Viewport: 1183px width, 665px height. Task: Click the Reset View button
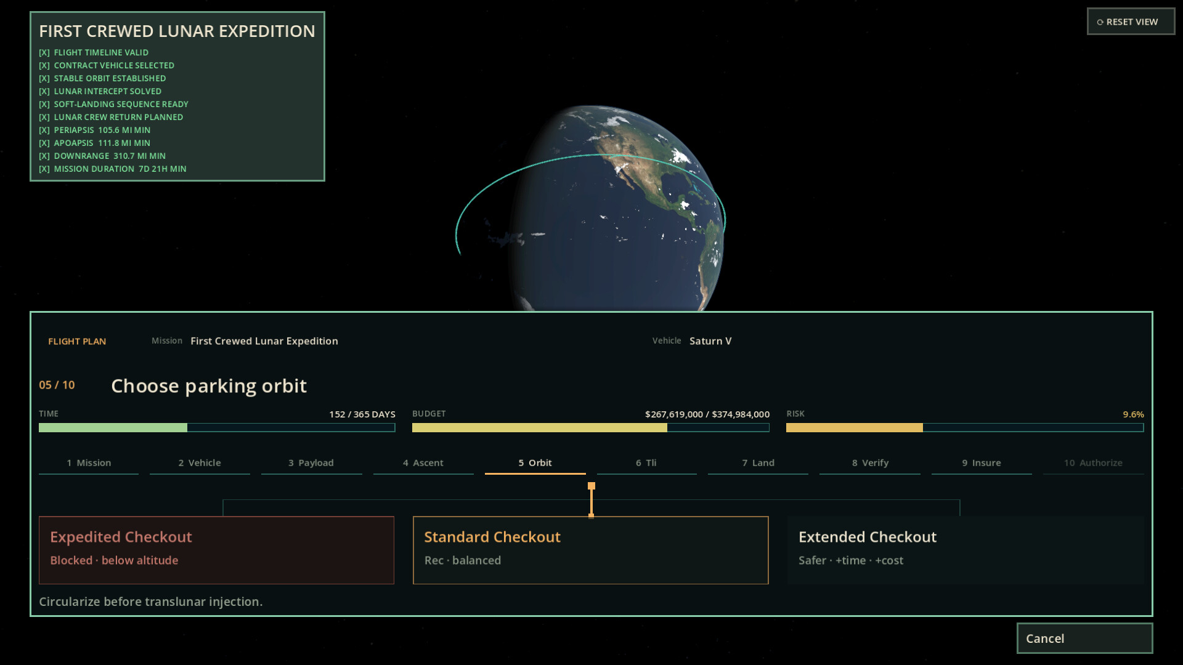click(x=1131, y=22)
